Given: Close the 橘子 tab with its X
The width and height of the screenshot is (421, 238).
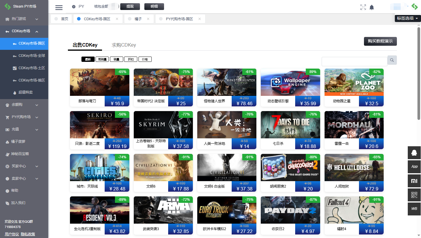Looking at the screenshot, I should 148,19.
